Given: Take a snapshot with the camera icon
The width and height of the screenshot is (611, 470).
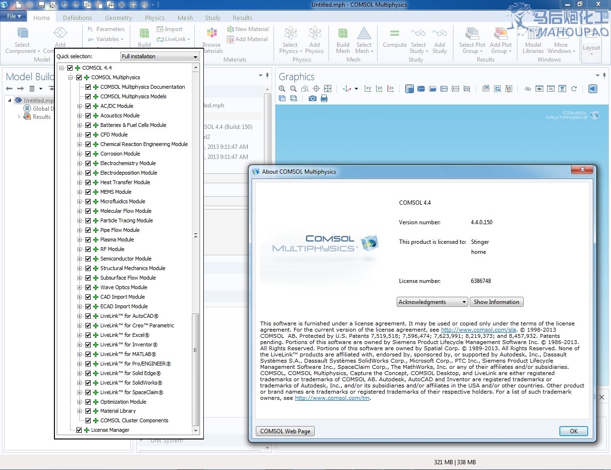Looking at the screenshot, I should (312, 98).
